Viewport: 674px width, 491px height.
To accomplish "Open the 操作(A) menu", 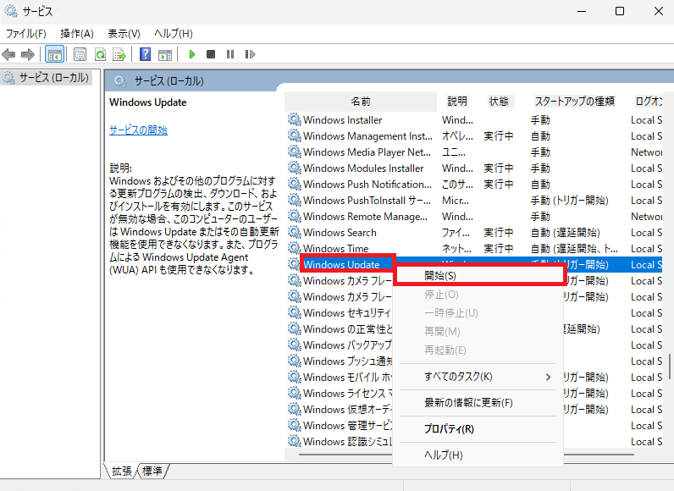I will (x=76, y=34).
